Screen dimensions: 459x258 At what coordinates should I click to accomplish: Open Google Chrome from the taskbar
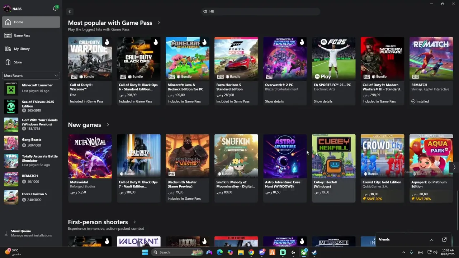[251, 252]
